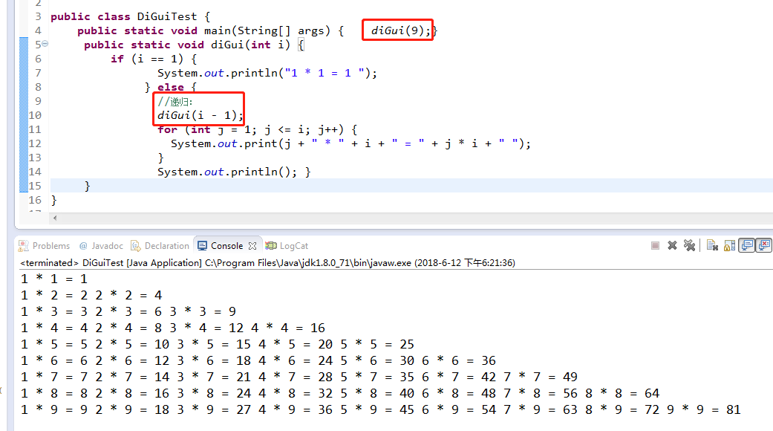Click the println("1 * 1 = 1 ") line

click(x=267, y=73)
